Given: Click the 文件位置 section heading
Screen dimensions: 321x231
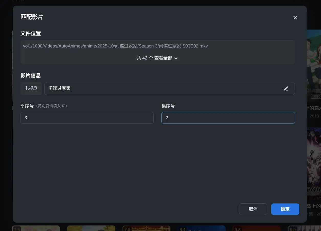Looking at the screenshot, I should pos(31,33).
